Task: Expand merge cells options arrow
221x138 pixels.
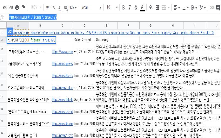Action: (169, 8)
